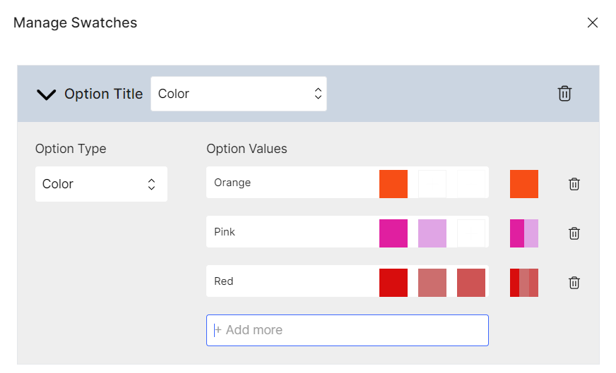This screenshot has width=616, height=373.
Task: Click the Orange value name field
Action: pos(291,183)
